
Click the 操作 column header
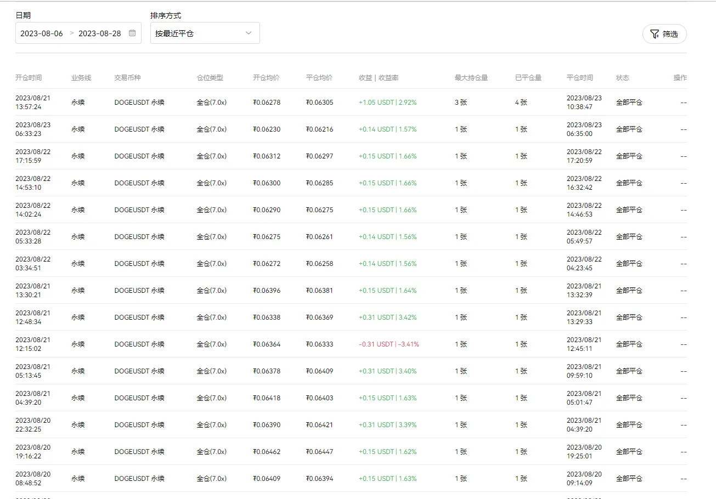(x=680, y=78)
